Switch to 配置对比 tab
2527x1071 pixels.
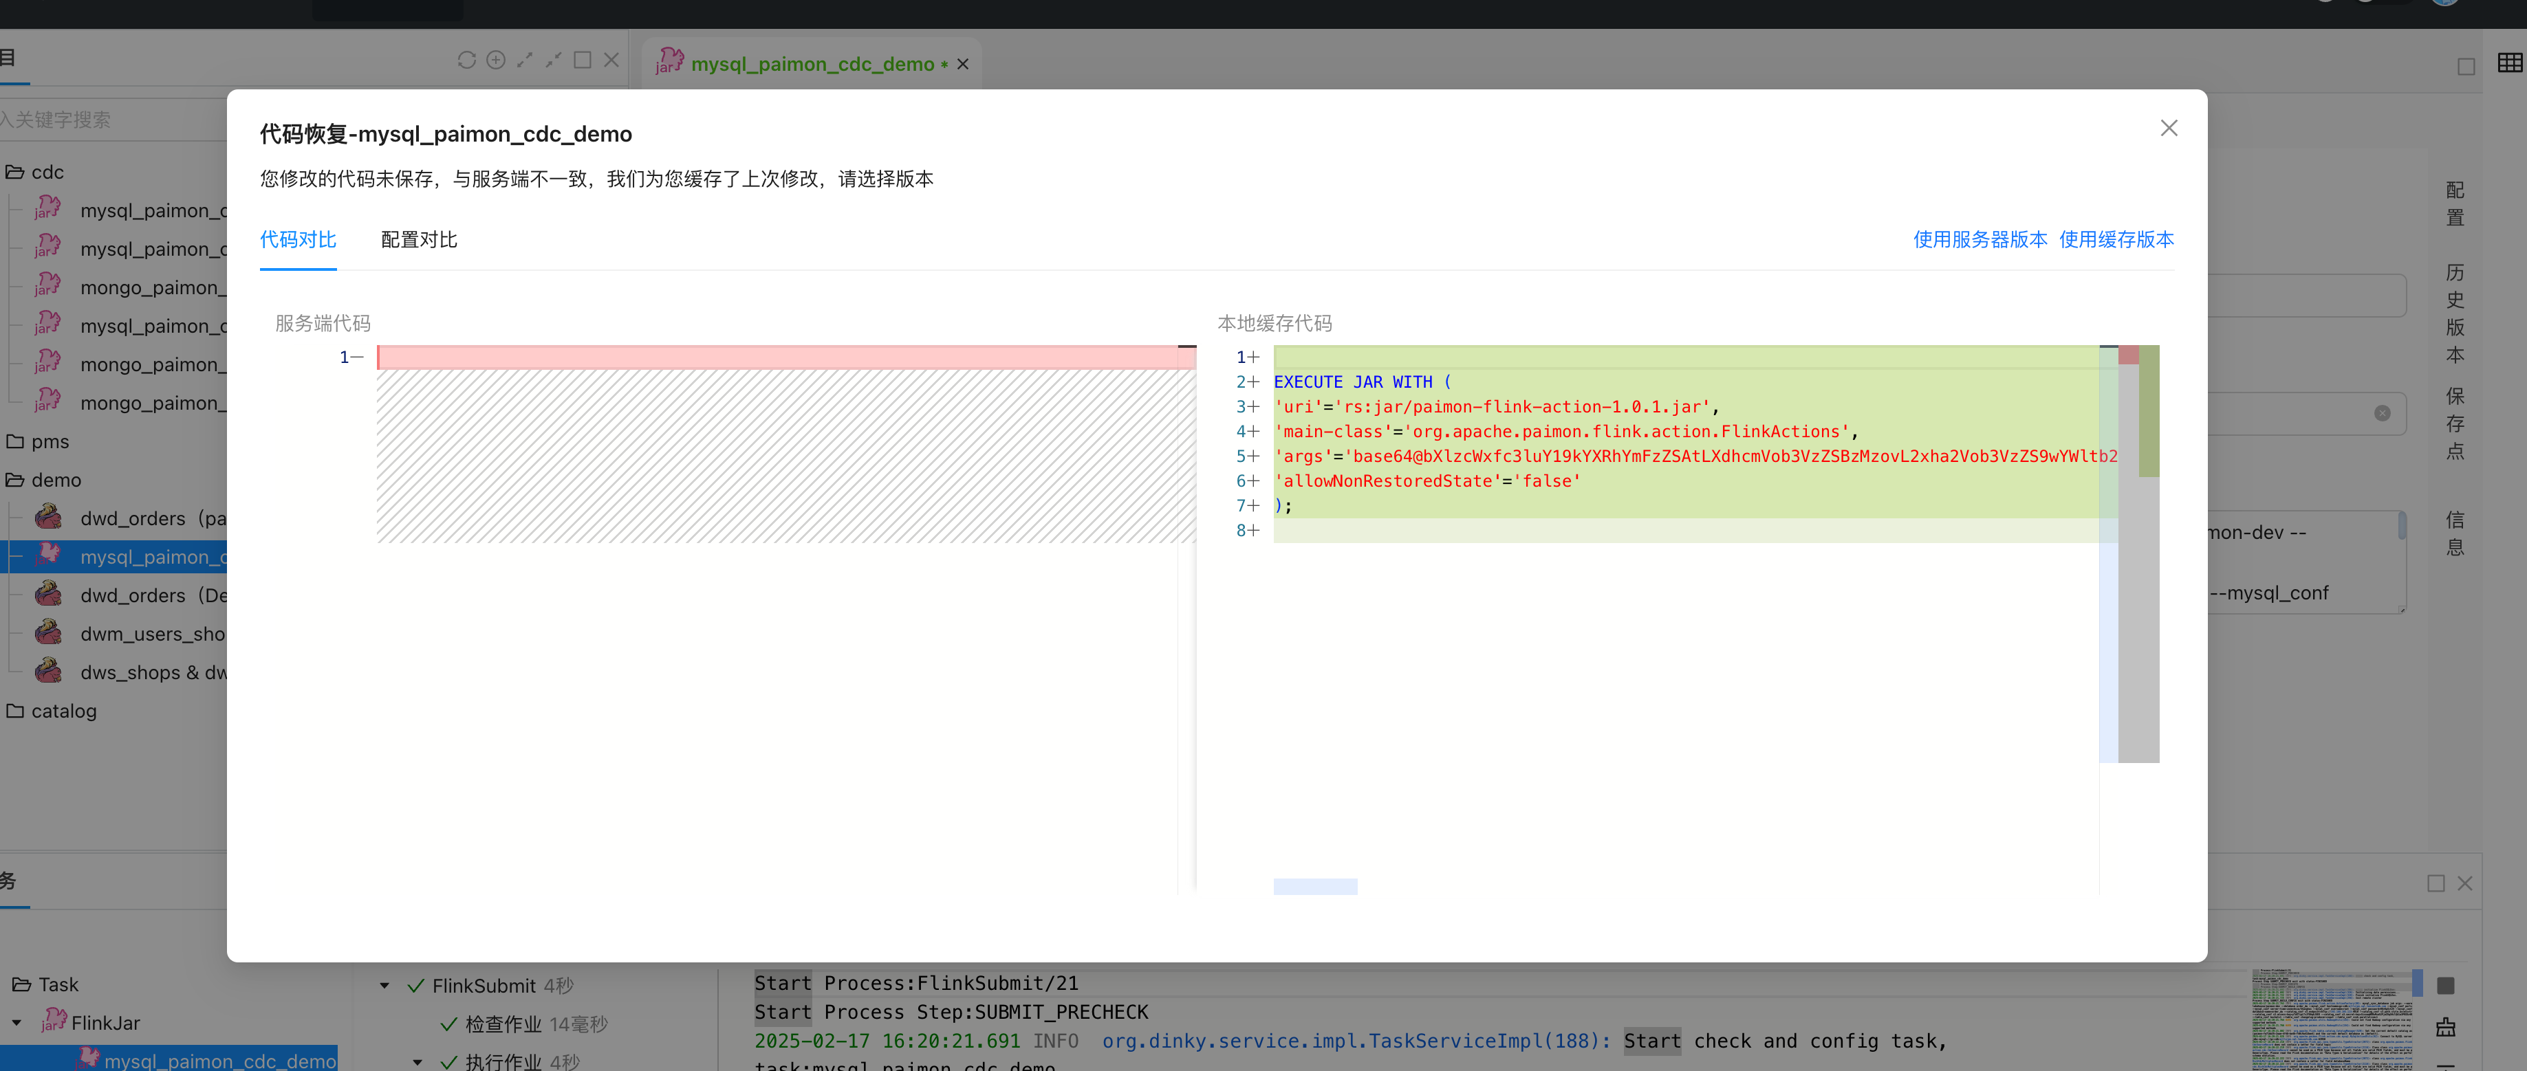[x=419, y=241]
